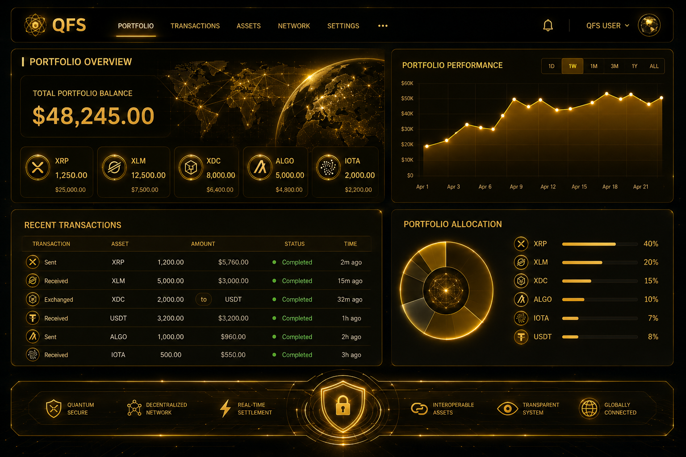Viewport: 686px width, 457px height.
Task: Click the XRP 40% allocation bar
Action: [600, 244]
